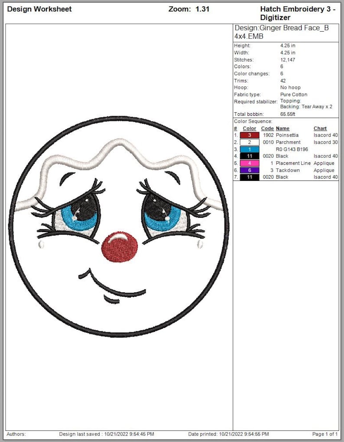Click the thread code '1902'
The width and height of the screenshot is (344, 442).
pyautogui.click(x=268, y=135)
